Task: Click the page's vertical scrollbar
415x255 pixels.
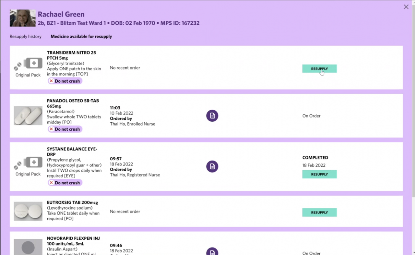Action: coord(413,130)
